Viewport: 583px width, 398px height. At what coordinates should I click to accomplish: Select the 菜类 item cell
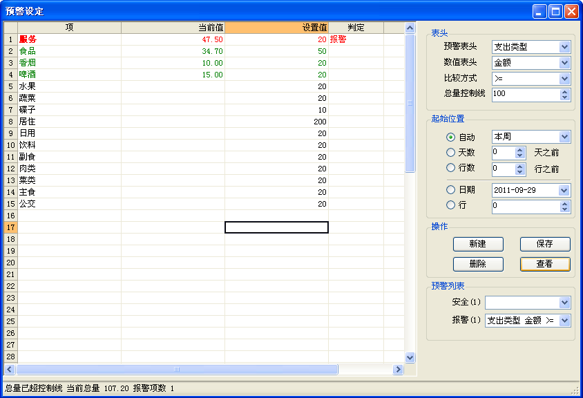click(70, 180)
